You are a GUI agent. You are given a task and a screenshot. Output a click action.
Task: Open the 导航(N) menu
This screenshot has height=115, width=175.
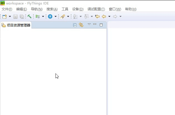point(37,9)
